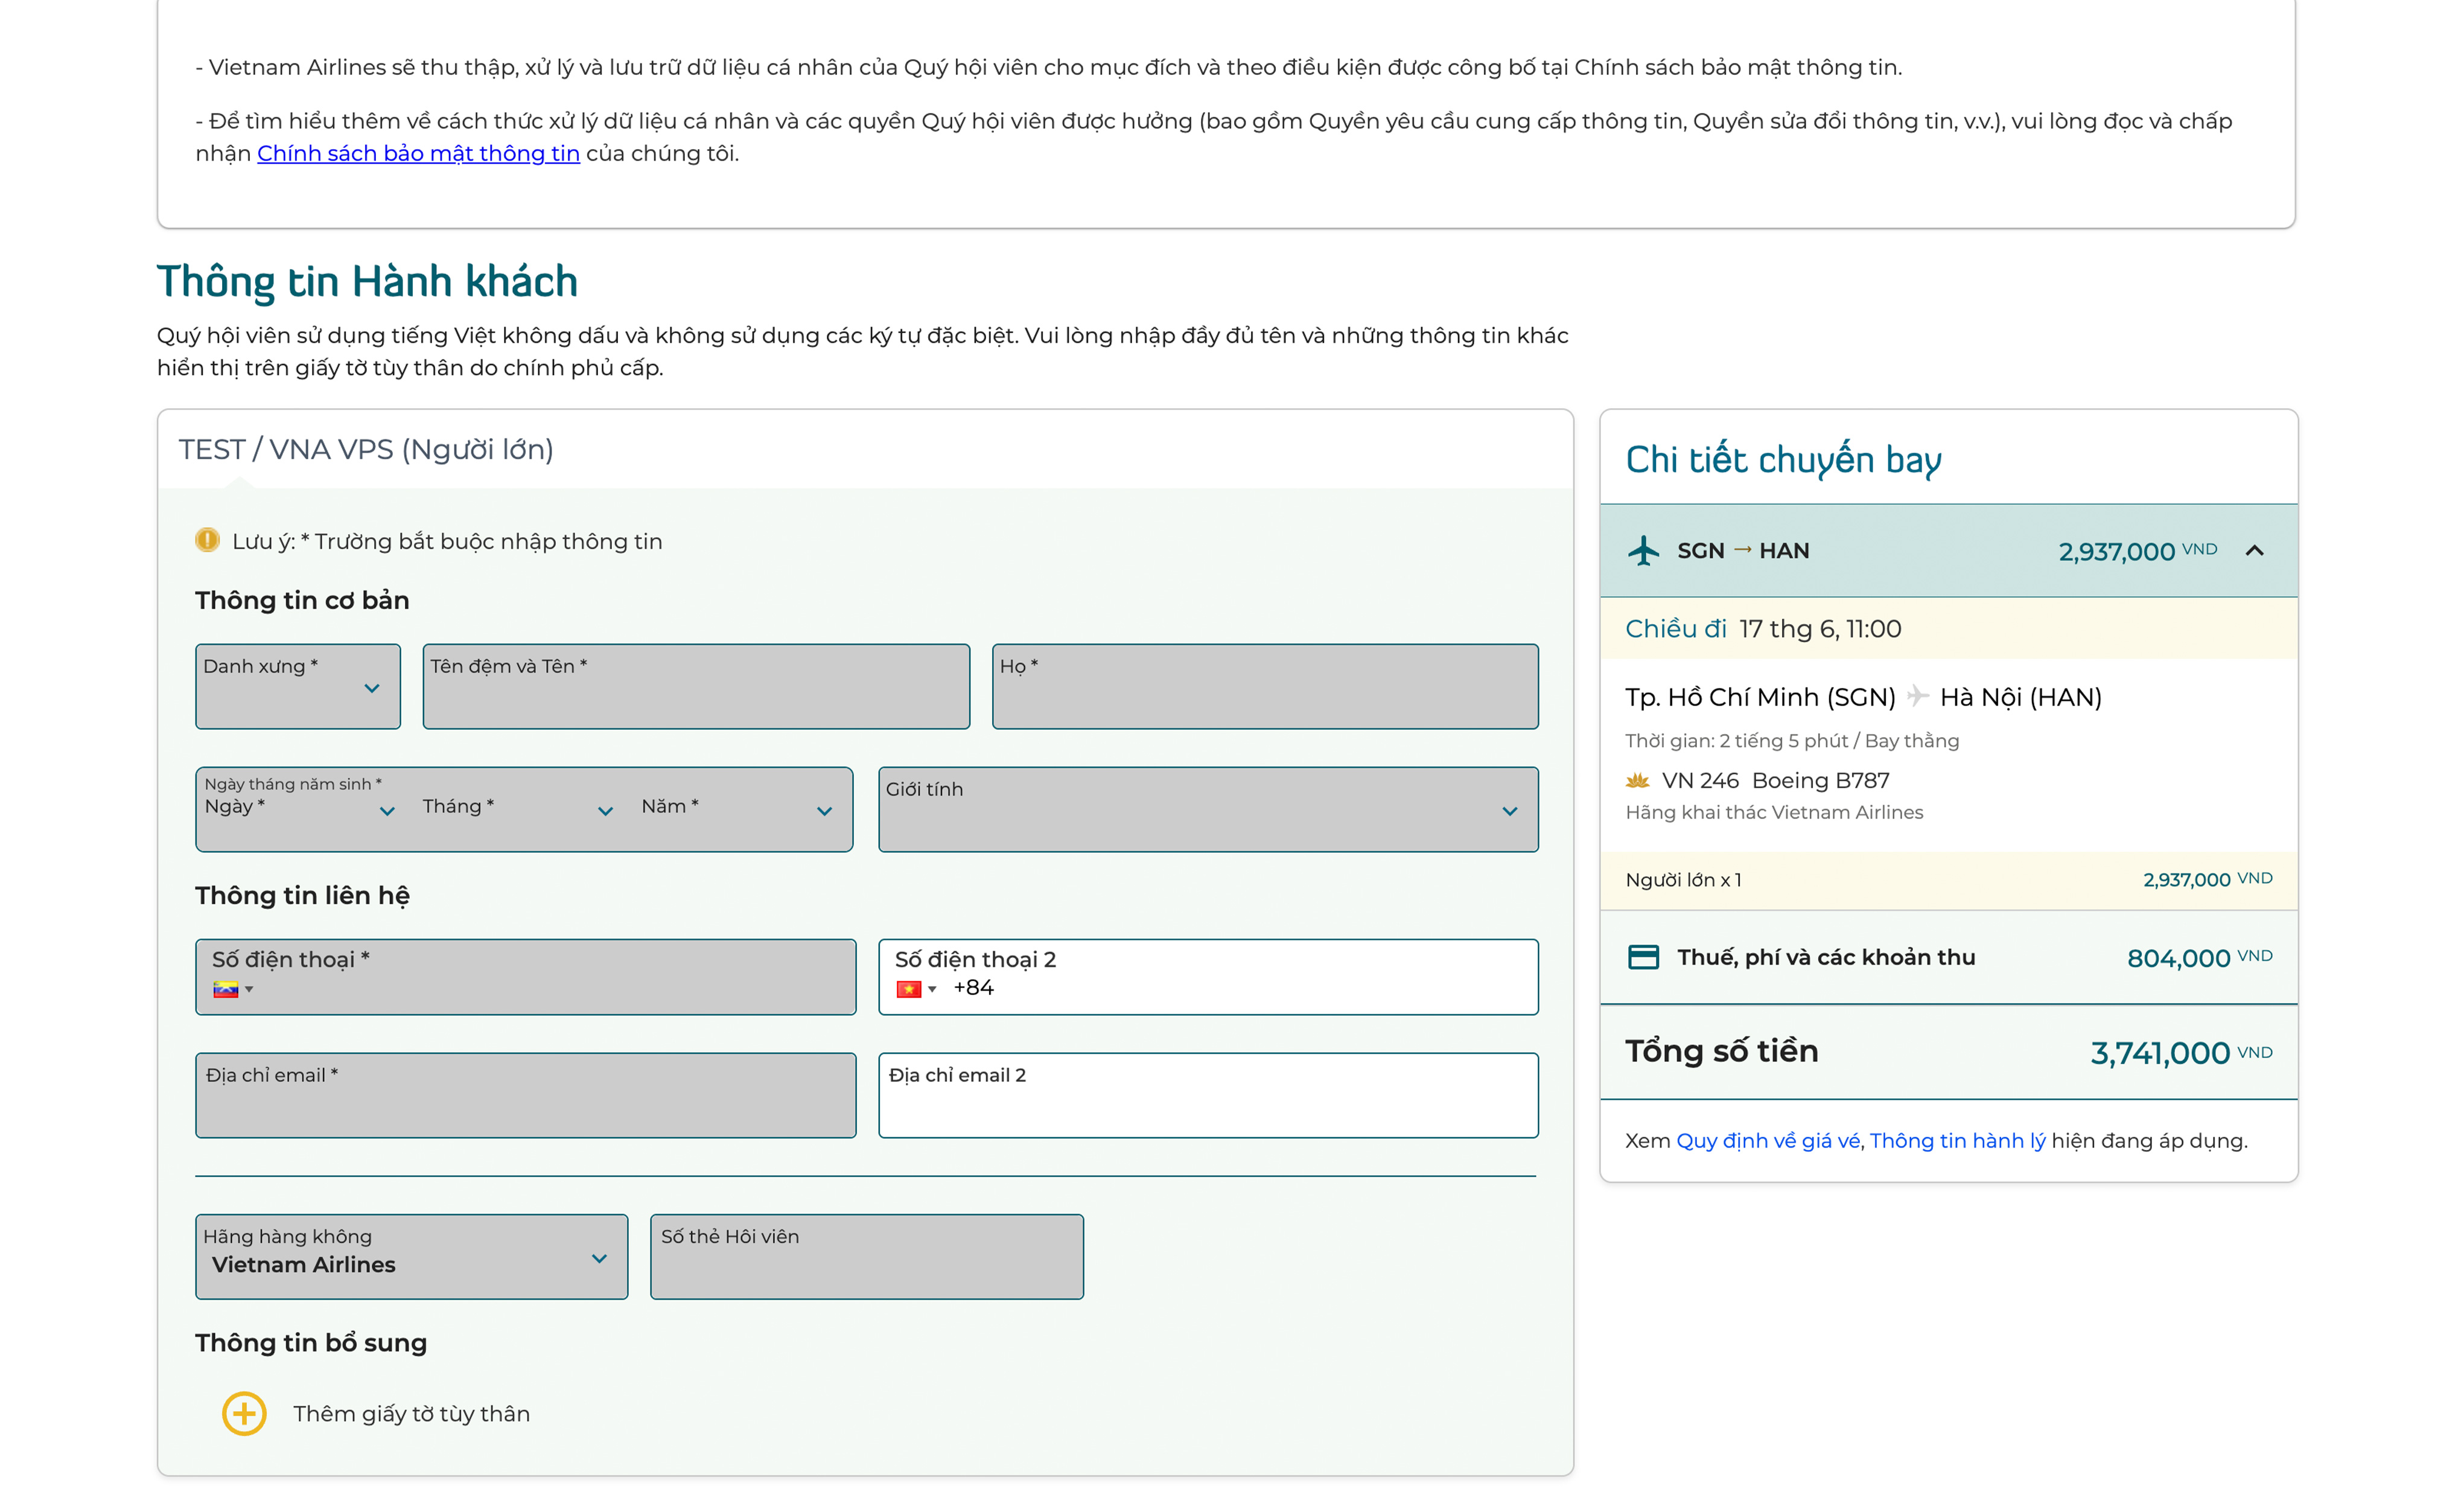Viewport: 2464px width, 1509px height.
Task: Open the Chính sách bảo mật thông tin link
Action: (418, 153)
